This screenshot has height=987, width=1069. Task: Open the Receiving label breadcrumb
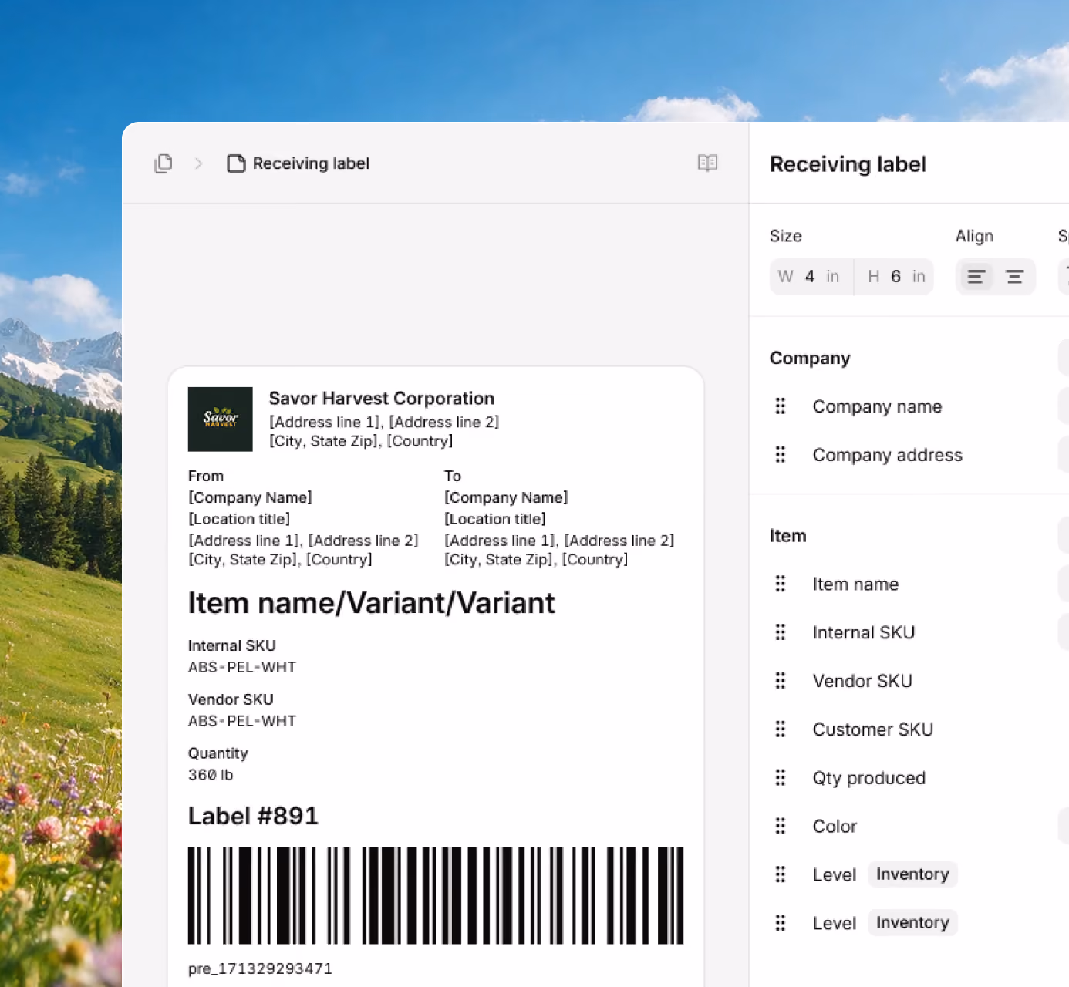pyautogui.click(x=298, y=163)
